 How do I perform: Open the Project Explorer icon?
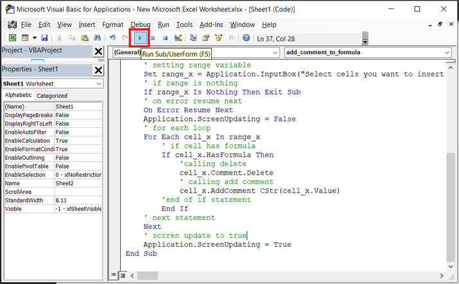coord(193,38)
